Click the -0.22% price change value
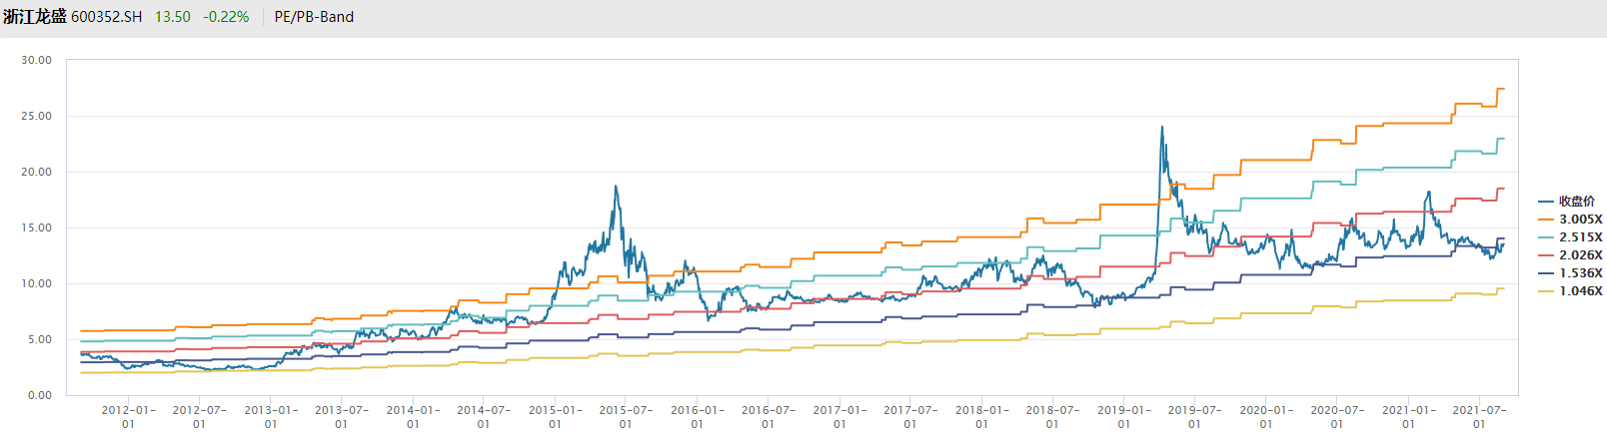Screen dimensions: 1607x439 [x=226, y=17]
